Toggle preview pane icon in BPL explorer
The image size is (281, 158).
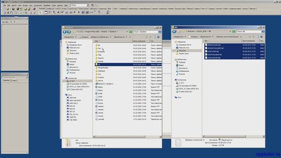click(257, 37)
